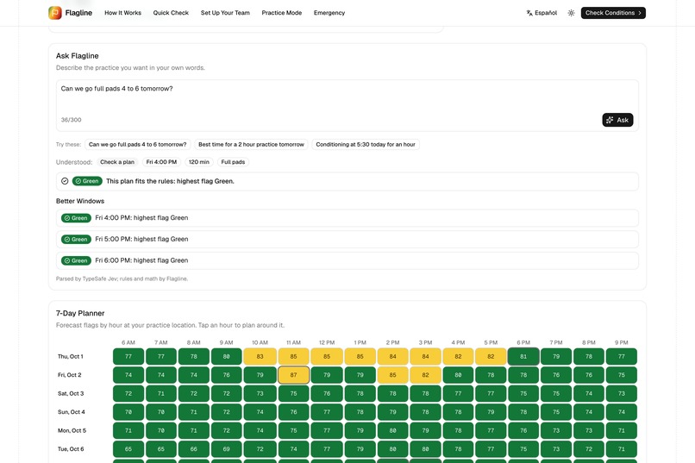This screenshot has width=695, height=463.
Task: Select Fri Oct 2 9 PM cell 75
Action: (622, 375)
